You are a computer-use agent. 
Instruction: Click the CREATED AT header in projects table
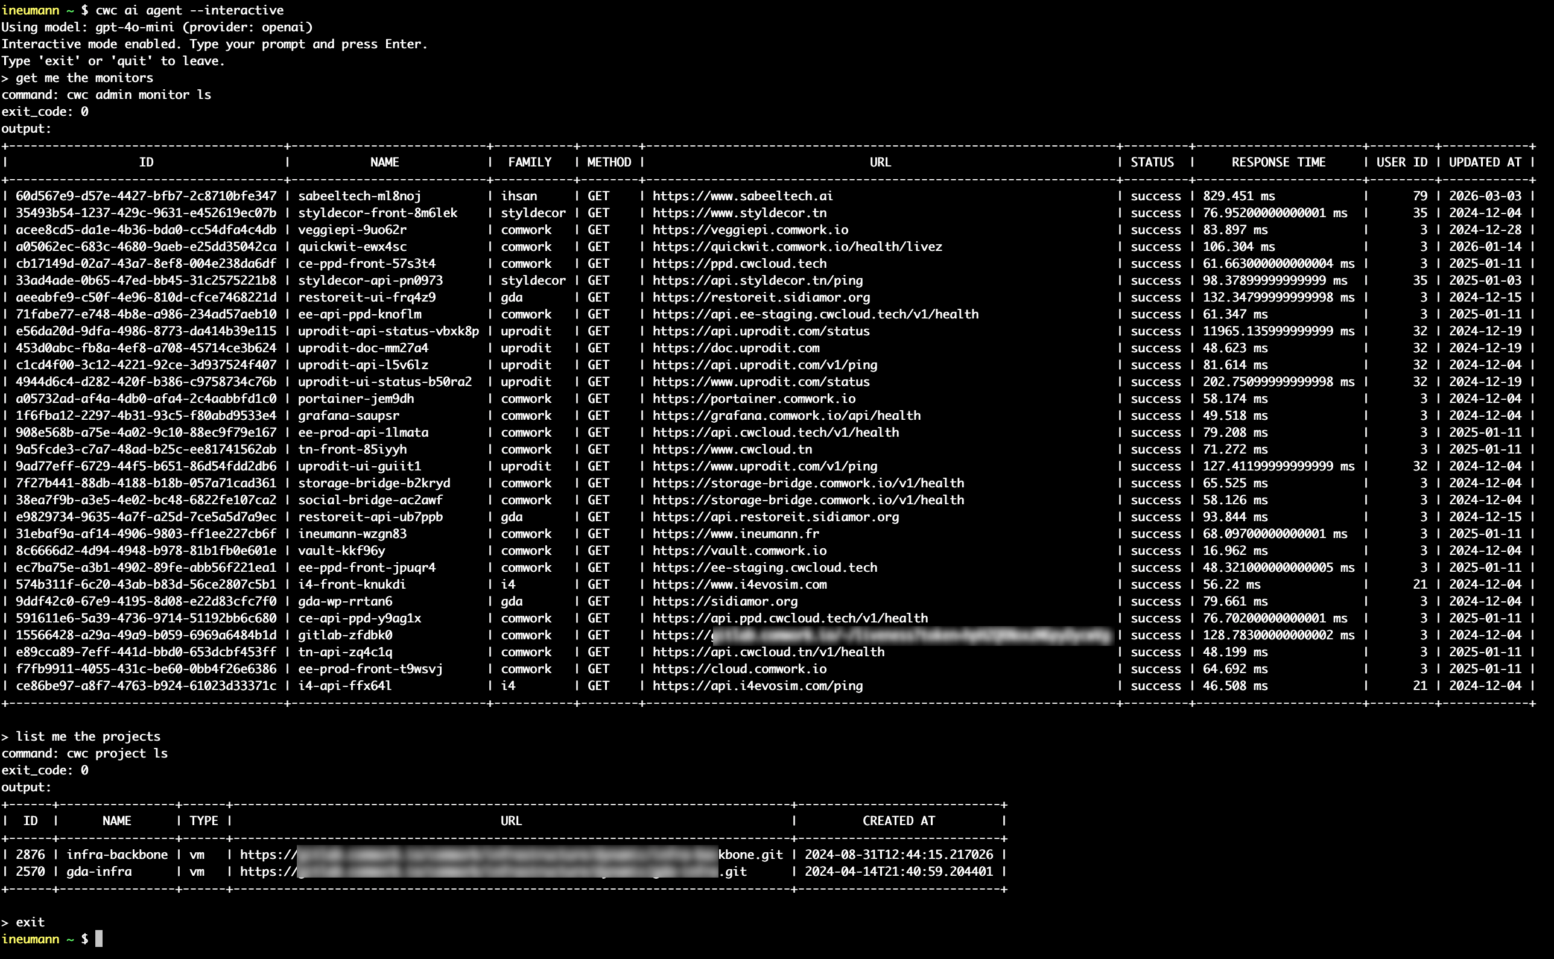pyautogui.click(x=899, y=821)
